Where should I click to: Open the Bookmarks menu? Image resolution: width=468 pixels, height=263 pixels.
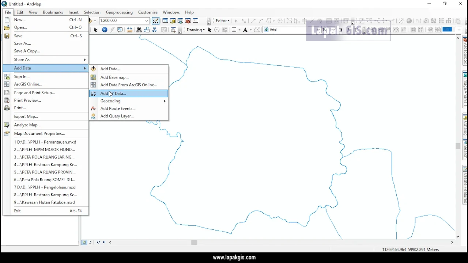pos(53,12)
